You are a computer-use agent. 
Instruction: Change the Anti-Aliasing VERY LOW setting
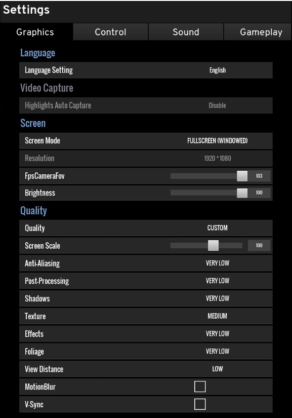tap(217, 263)
